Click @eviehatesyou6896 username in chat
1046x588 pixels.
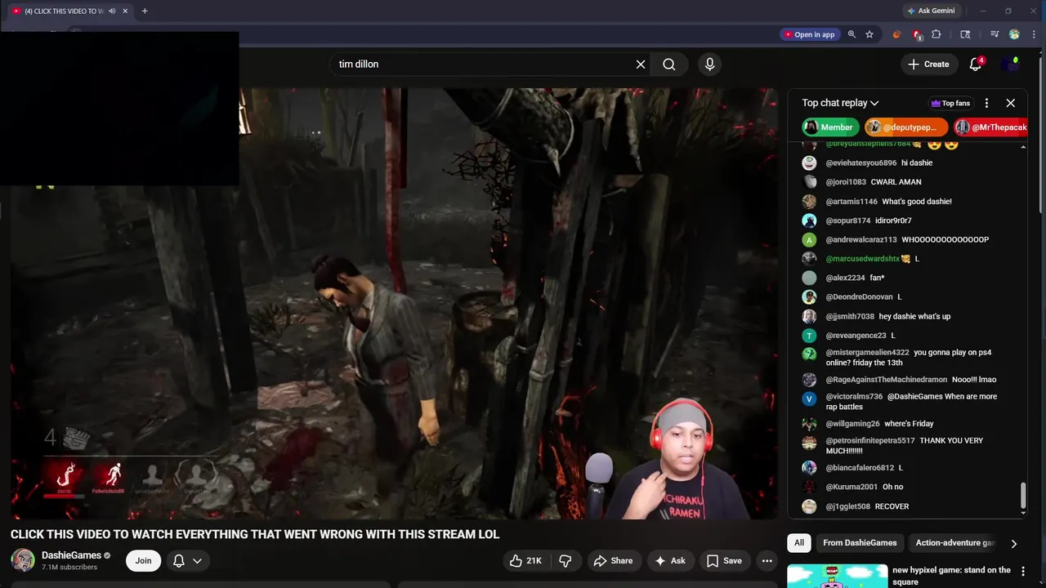click(x=860, y=163)
